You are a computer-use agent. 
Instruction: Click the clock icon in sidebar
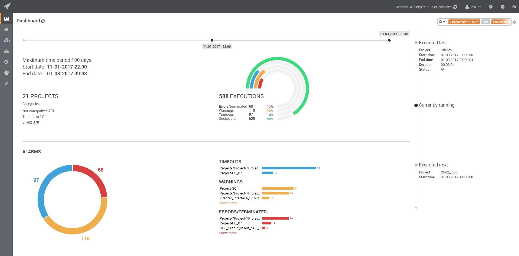(x=6, y=62)
